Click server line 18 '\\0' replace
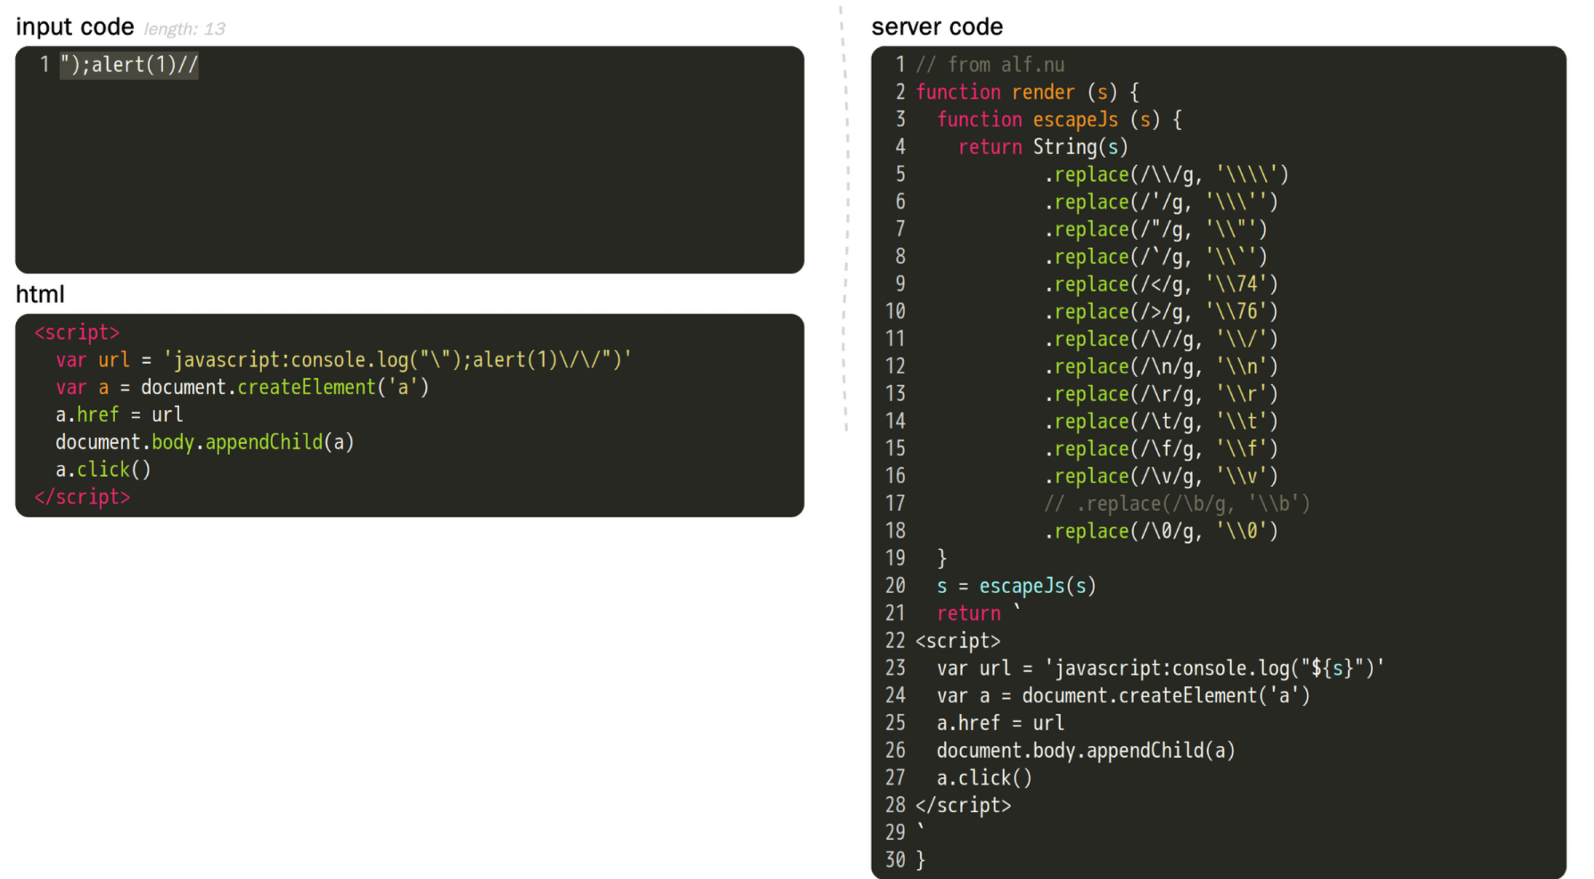 click(1161, 531)
